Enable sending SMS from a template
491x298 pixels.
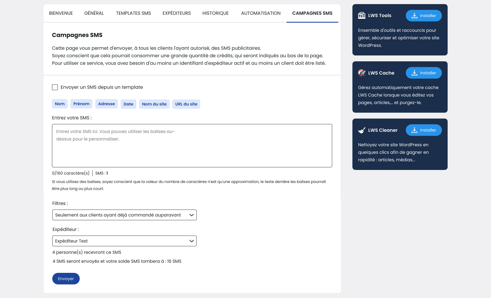[x=55, y=87]
